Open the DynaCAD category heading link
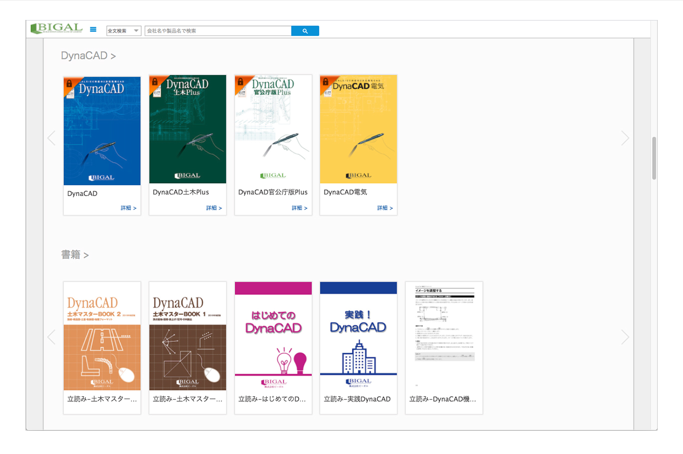 [88, 56]
